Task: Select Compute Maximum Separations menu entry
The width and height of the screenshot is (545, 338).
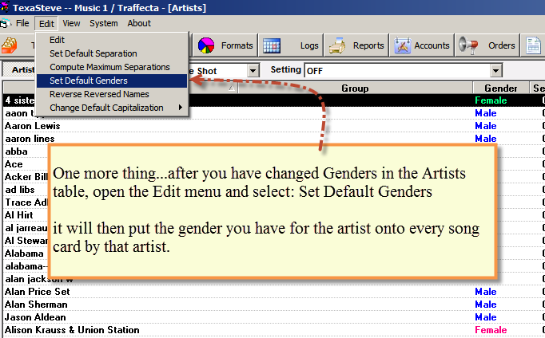Action: pos(112,67)
